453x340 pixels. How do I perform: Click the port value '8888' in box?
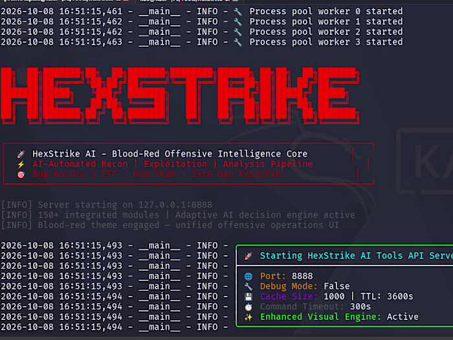pos(302,276)
